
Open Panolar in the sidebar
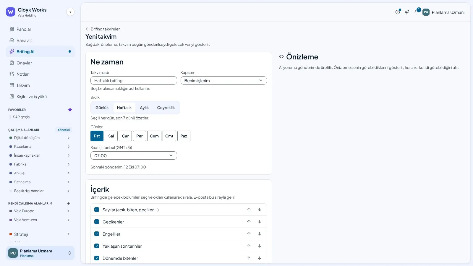tap(40, 29)
